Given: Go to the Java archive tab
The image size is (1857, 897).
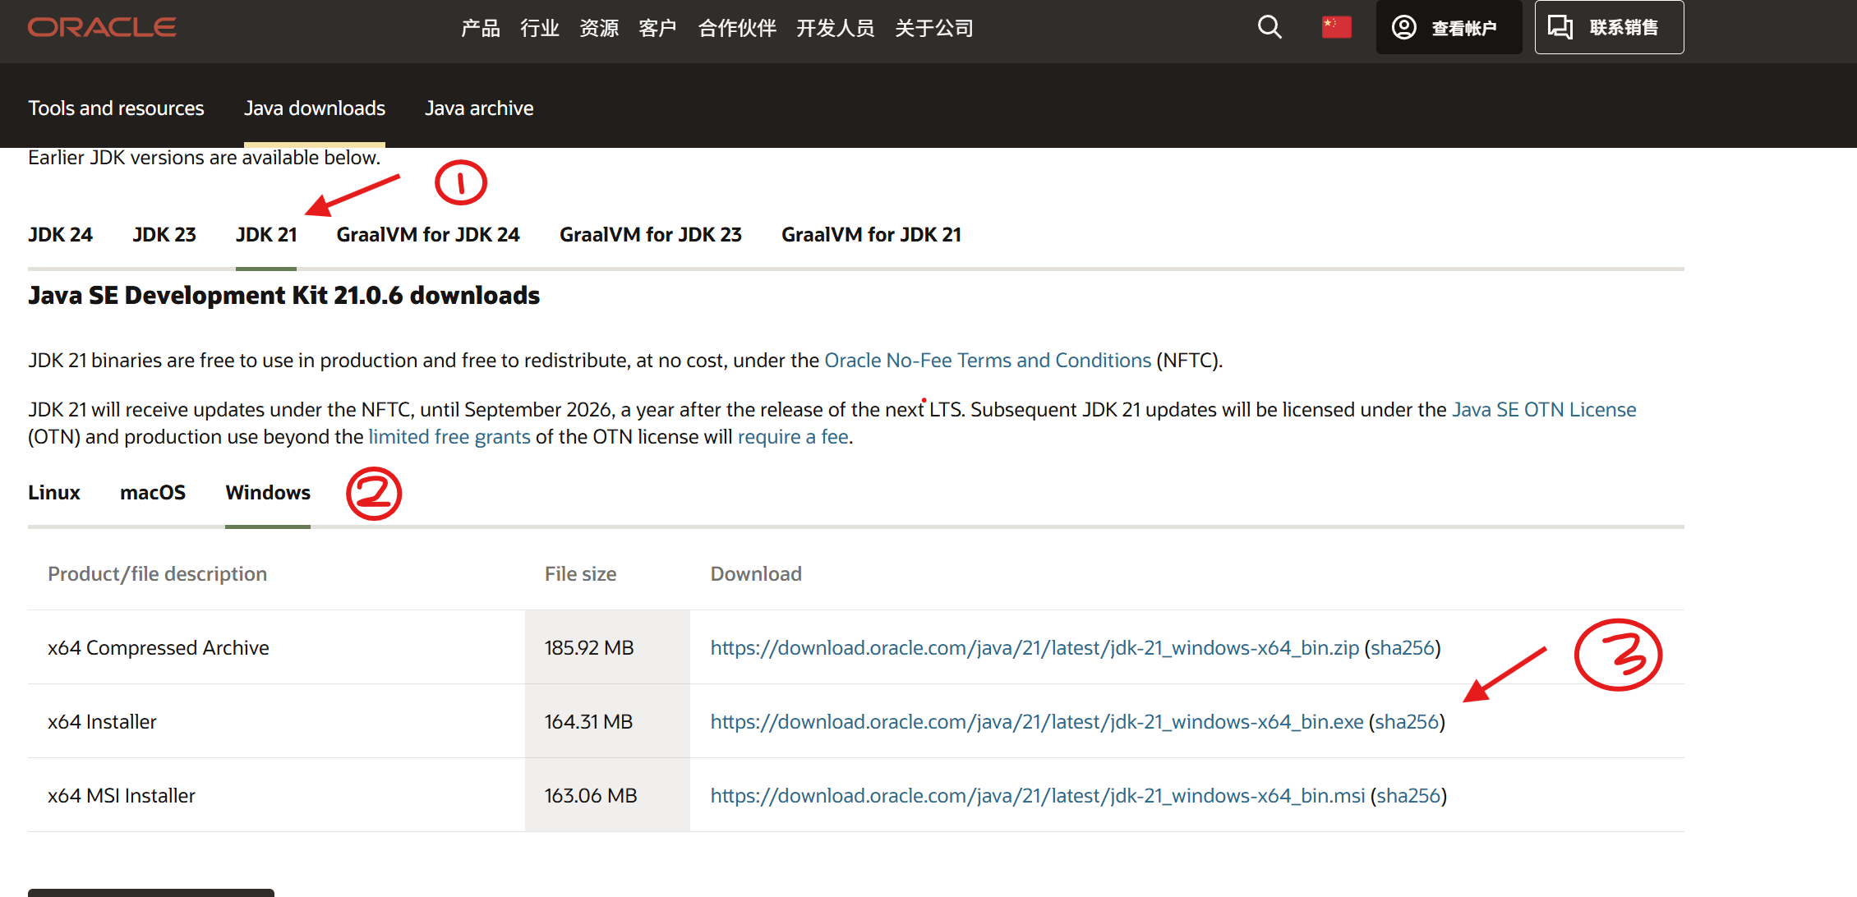Looking at the screenshot, I should coord(479,108).
